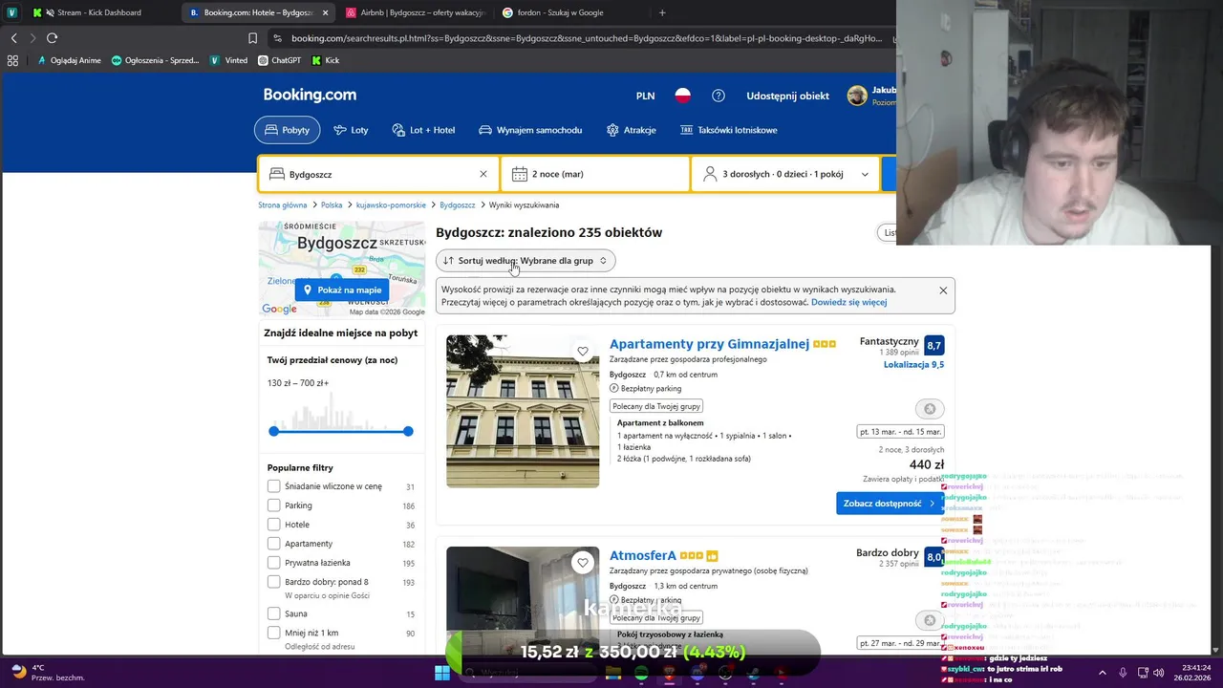
Task: Click the 8,7 review score badge
Action: click(x=933, y=345)
